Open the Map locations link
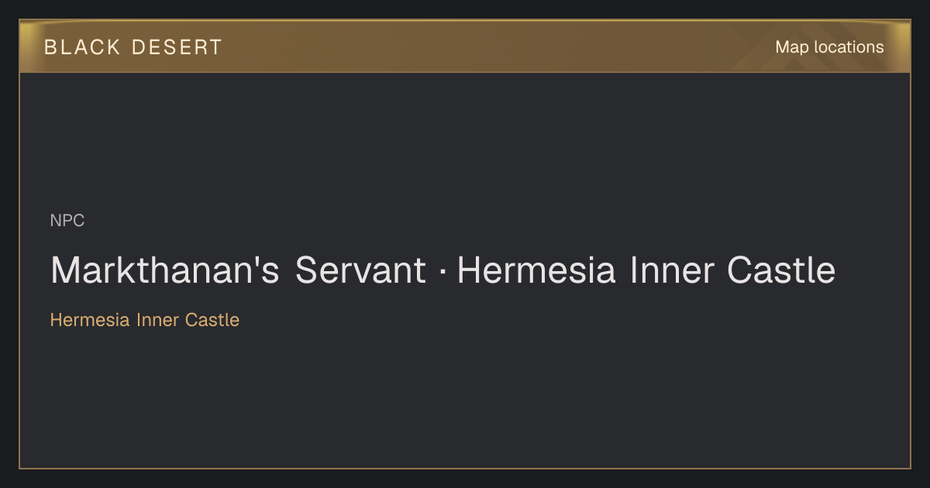 coord(829,47)
